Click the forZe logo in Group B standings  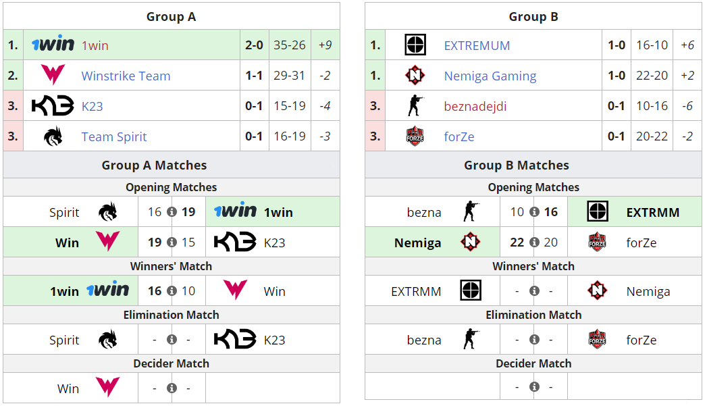click(x=415, y=136)
